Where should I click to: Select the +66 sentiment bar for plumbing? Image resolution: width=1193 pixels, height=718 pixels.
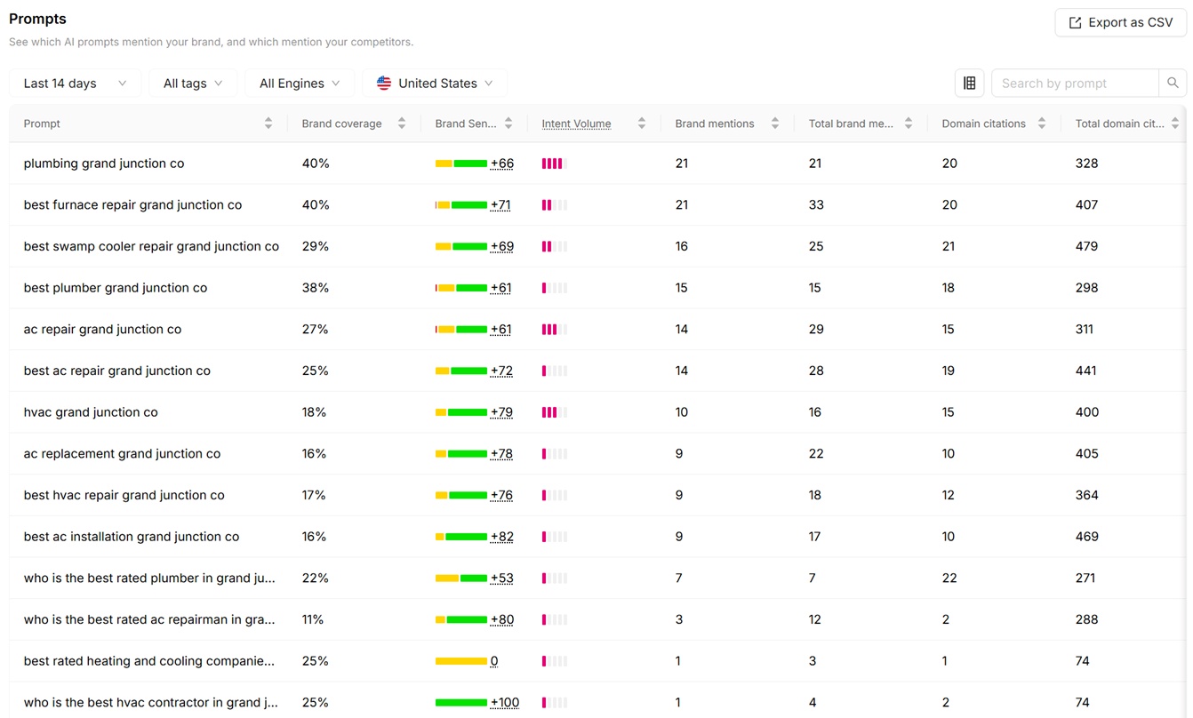474,164
